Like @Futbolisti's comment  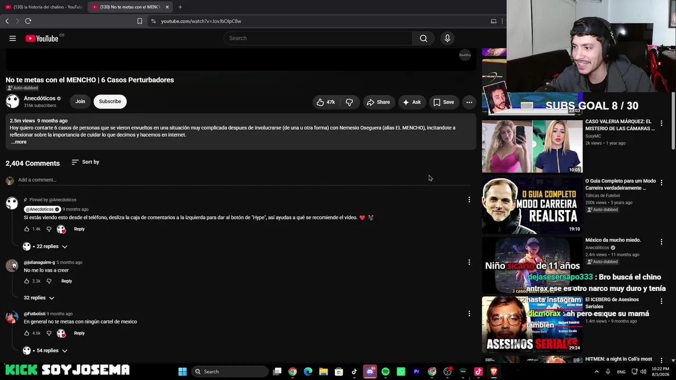[27, 333]
